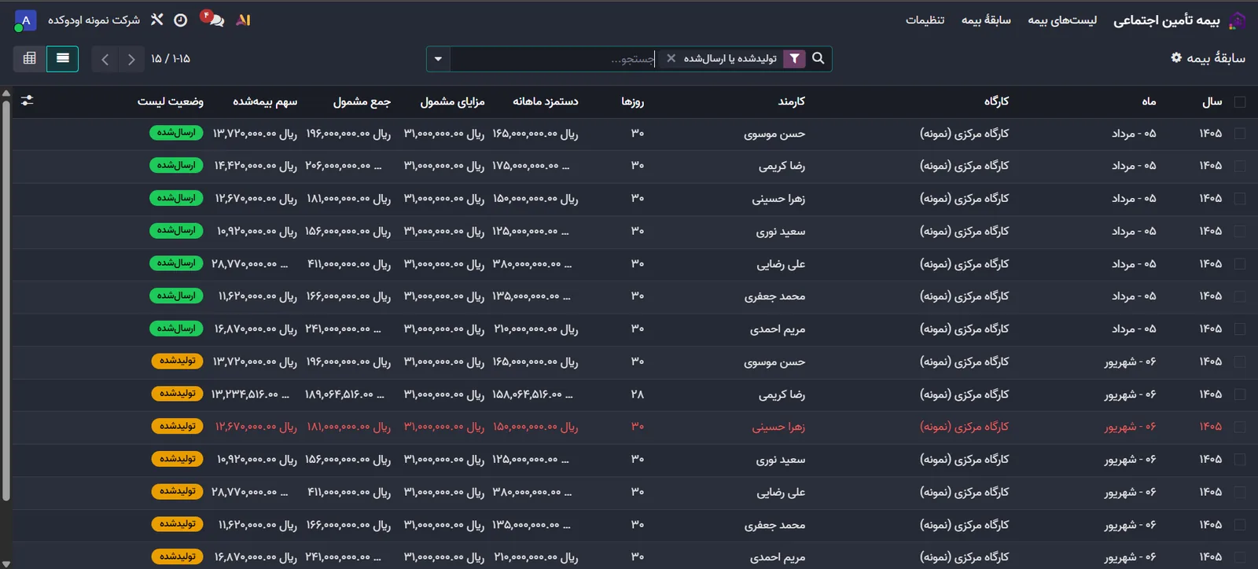The height and width of the screenshot is (569, 1258).
Task: Expand the search options dropdown arrow
Action: click(x=438, y=58)
